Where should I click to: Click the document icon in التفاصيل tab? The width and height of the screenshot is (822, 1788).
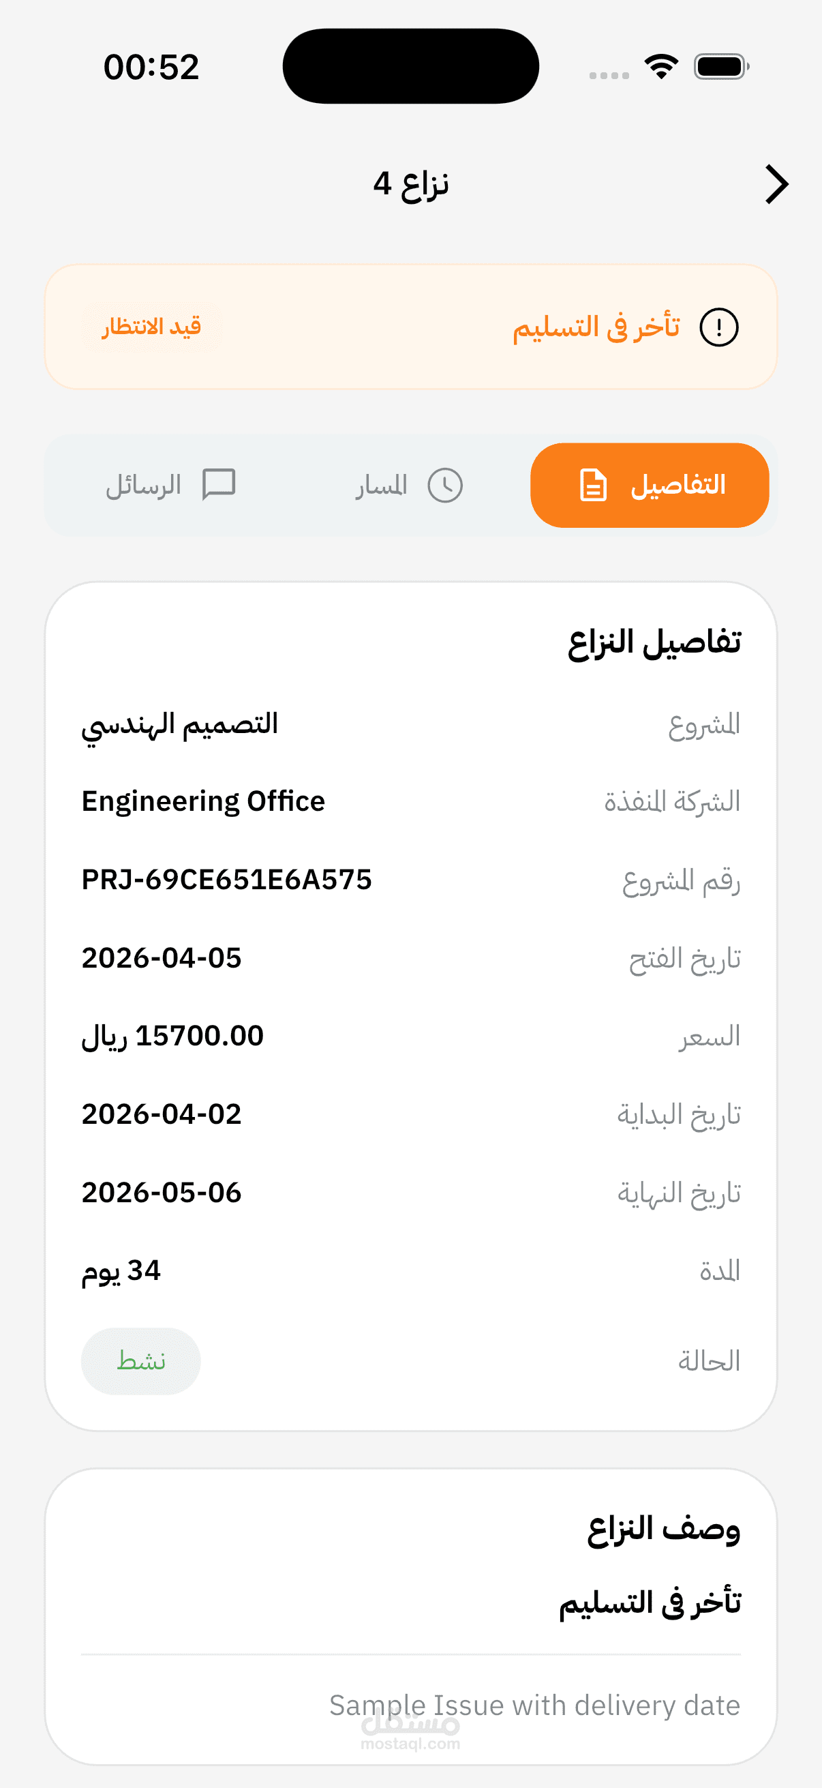pos(593,485)
